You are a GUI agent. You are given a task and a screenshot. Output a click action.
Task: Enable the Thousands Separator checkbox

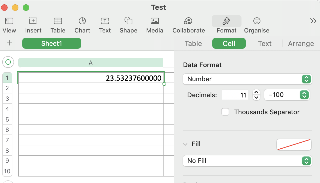tap(225, 112)
